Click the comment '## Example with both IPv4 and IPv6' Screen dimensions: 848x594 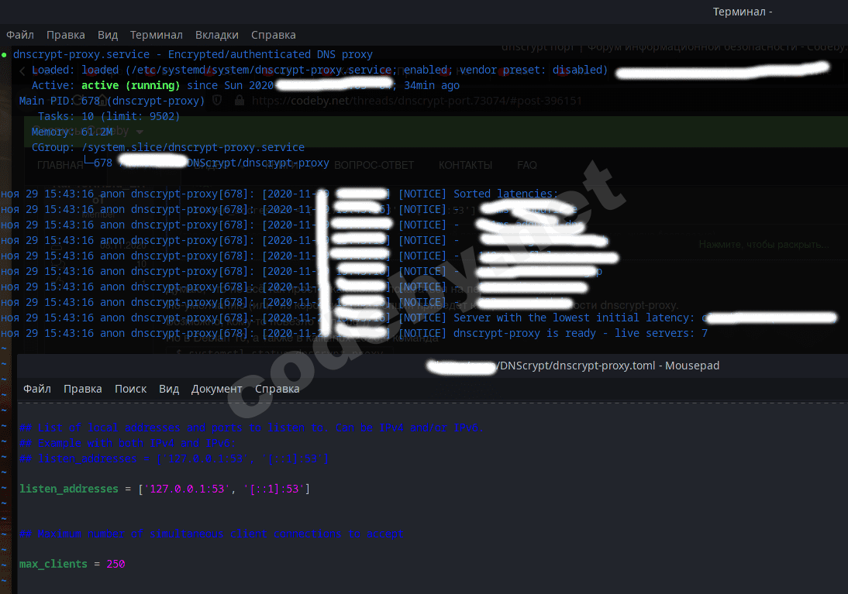pos(127,443)
